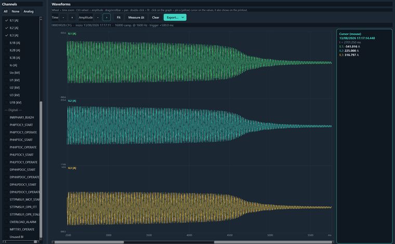Select All channels
395x244 pixels.
point(6,11)
